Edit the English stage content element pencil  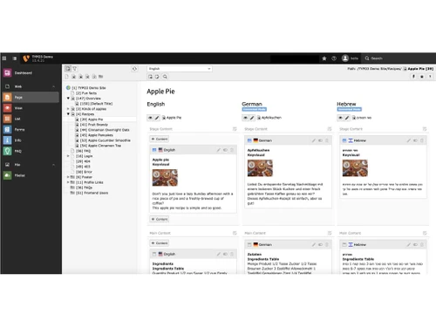219,150
